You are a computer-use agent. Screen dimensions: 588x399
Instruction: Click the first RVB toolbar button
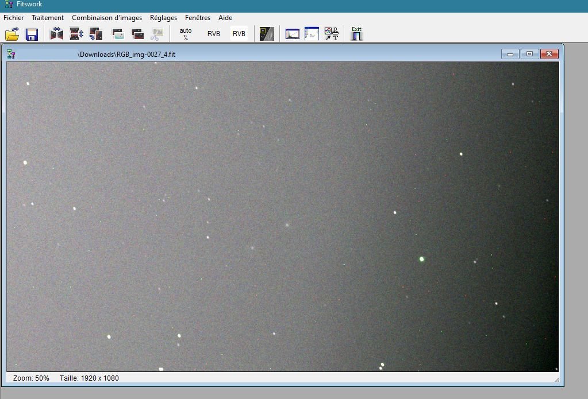pyautogui.click(x=214, y=34)
